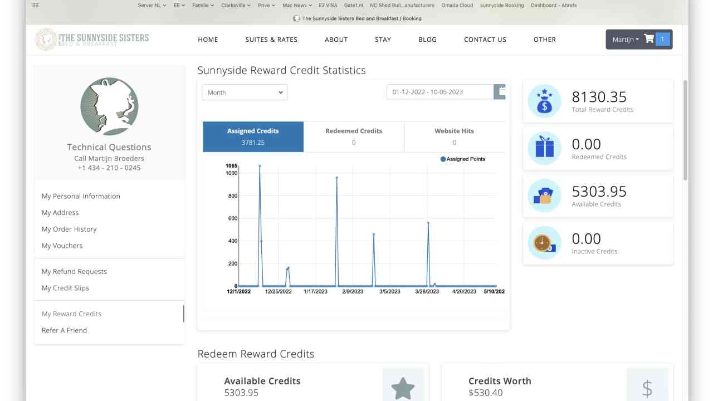Go to the HOME menu item

point(208,40)
